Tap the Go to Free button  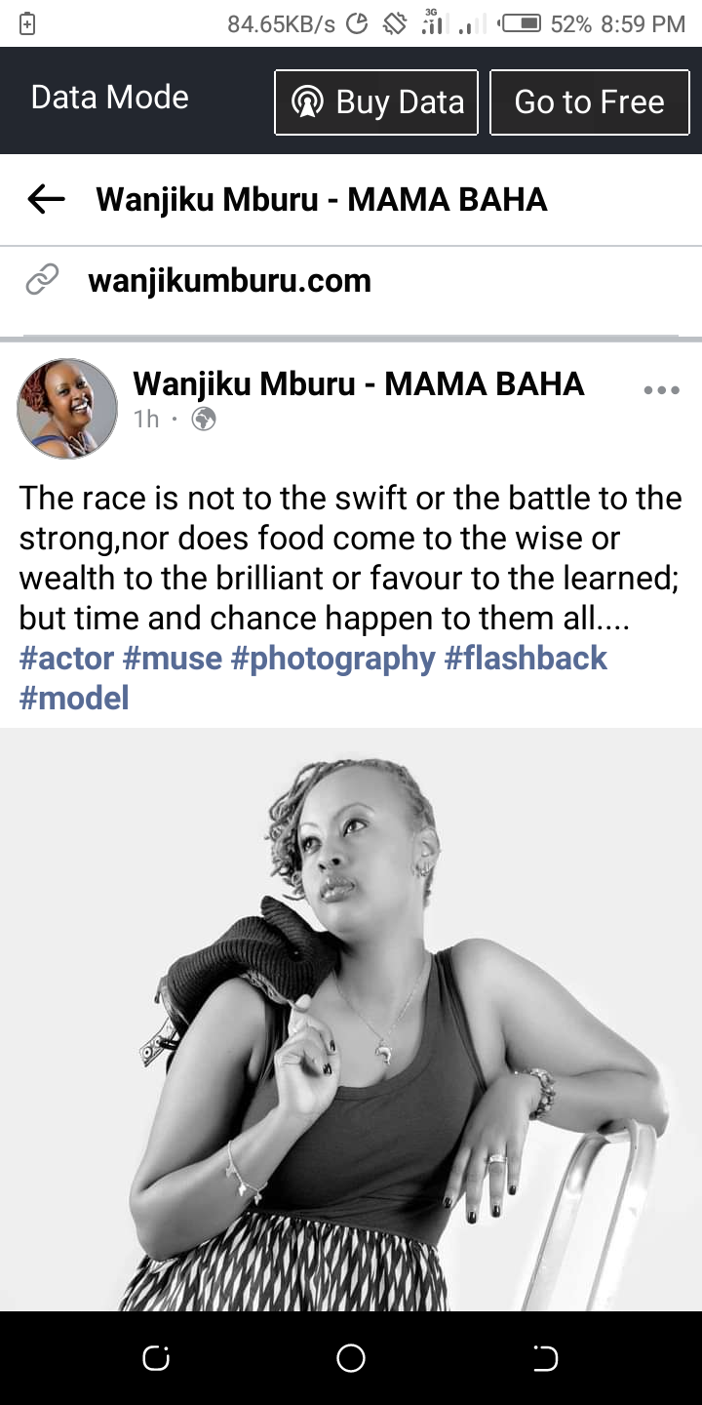589,101
